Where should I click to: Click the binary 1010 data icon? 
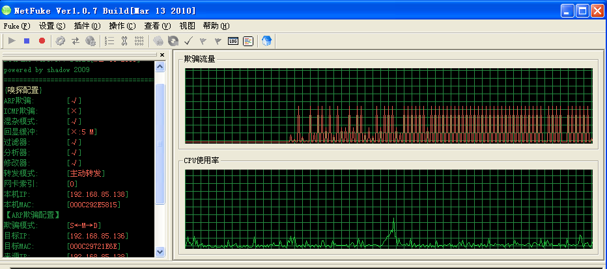coord(139,40)
